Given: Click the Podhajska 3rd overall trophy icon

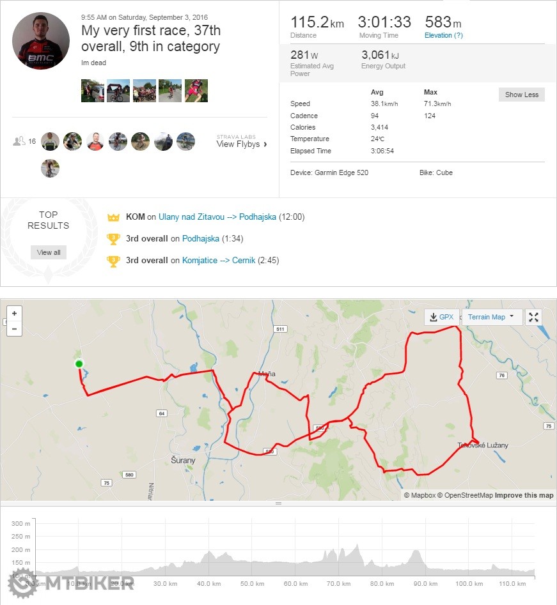Looking at the screenshot, I should [113, 239].
